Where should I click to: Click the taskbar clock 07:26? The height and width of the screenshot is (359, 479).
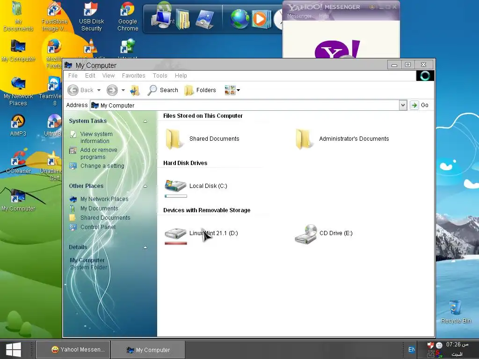(x=457, y=345)
